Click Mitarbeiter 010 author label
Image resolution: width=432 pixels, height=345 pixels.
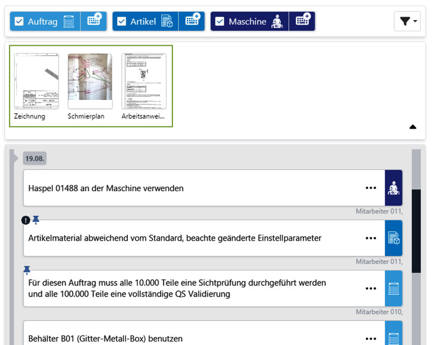379,312
